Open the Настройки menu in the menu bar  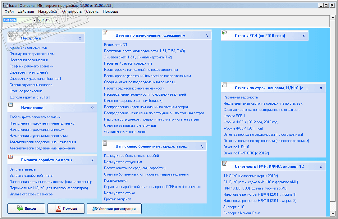coord(48,11)
